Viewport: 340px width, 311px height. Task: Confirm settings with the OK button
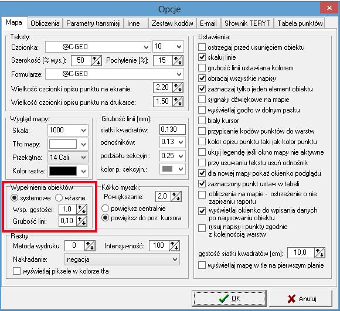coord(229,299)
